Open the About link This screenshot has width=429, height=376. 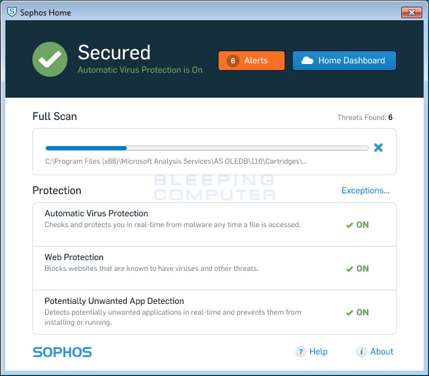382,352
